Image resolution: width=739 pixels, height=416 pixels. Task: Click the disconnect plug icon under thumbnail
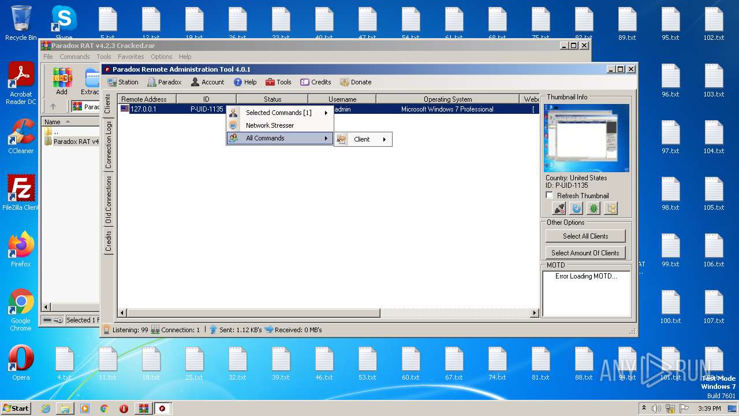click(559, 209)
